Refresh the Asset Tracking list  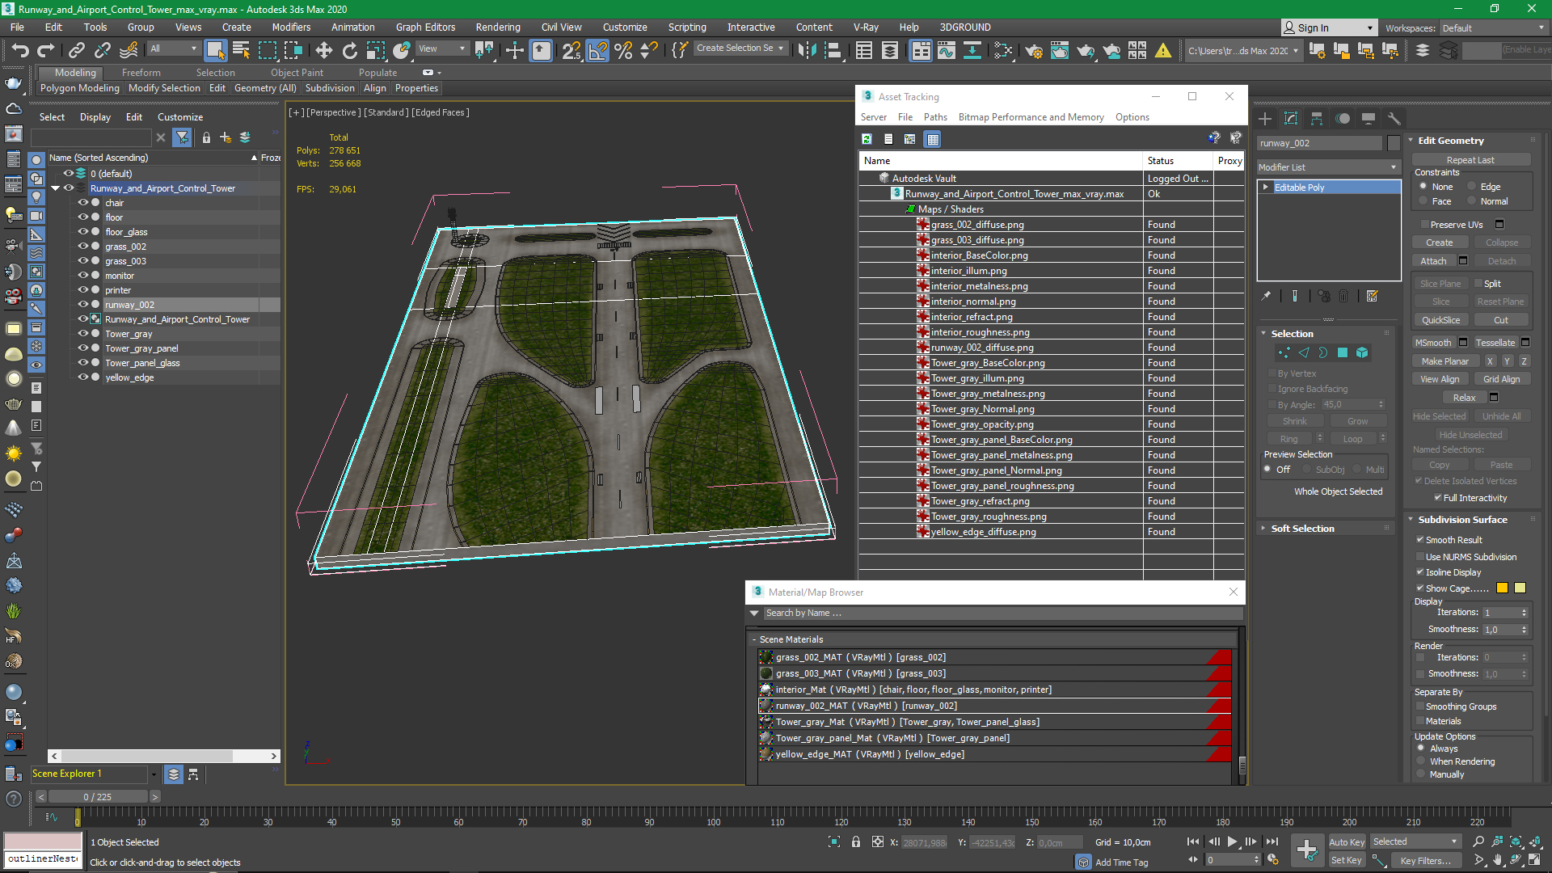pos(867,139)
